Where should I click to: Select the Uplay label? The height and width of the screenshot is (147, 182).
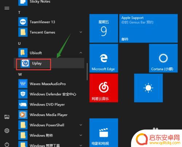click(x=37, y=63)
